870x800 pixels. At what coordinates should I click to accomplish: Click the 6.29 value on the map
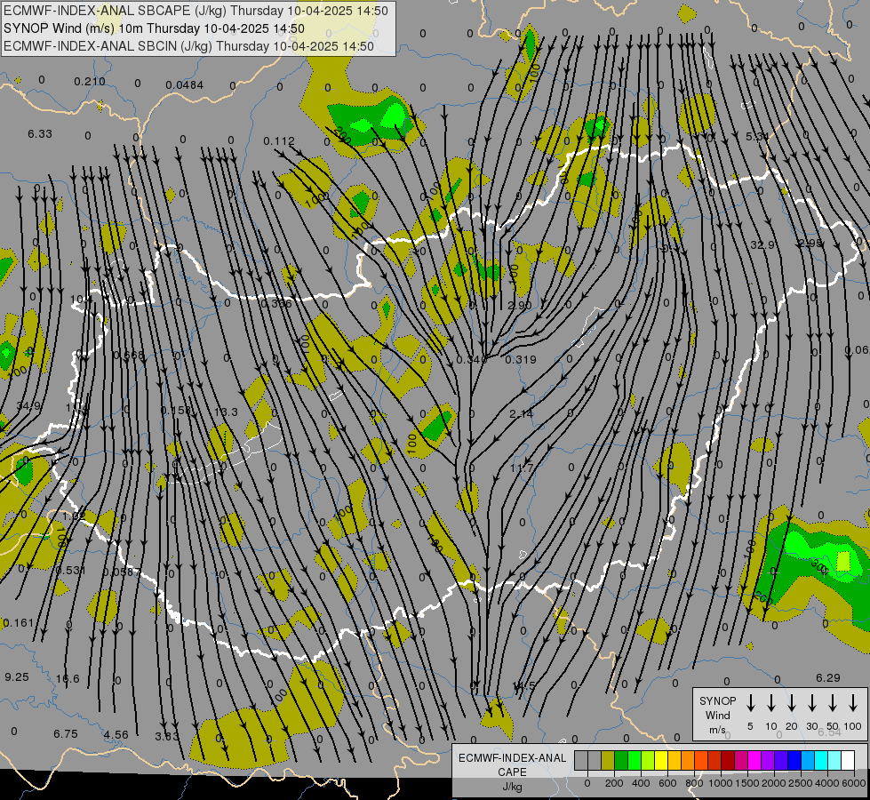coord(828,678)
